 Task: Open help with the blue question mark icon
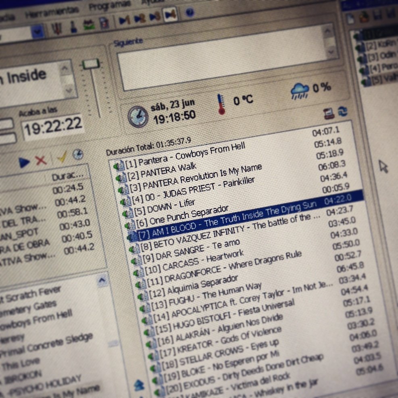pyautogui.click(x=190, y=12)
